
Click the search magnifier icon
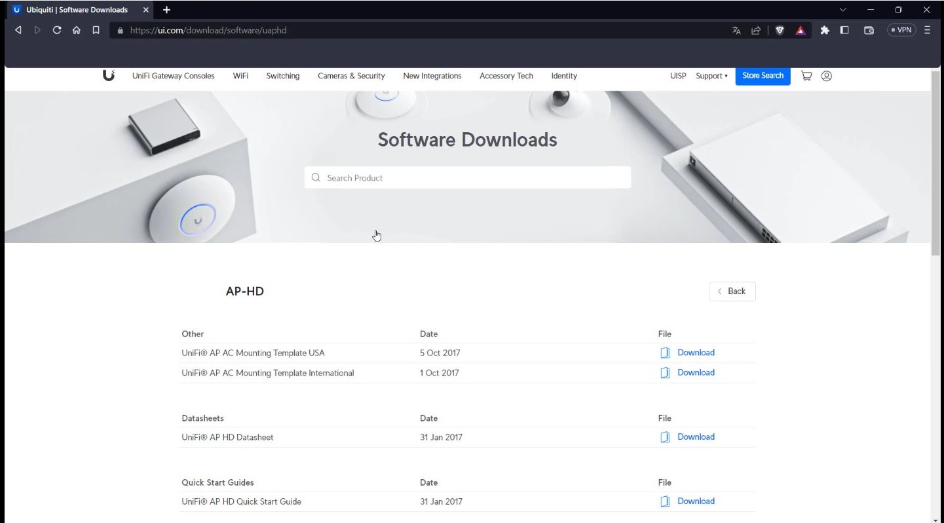(316, 177)
